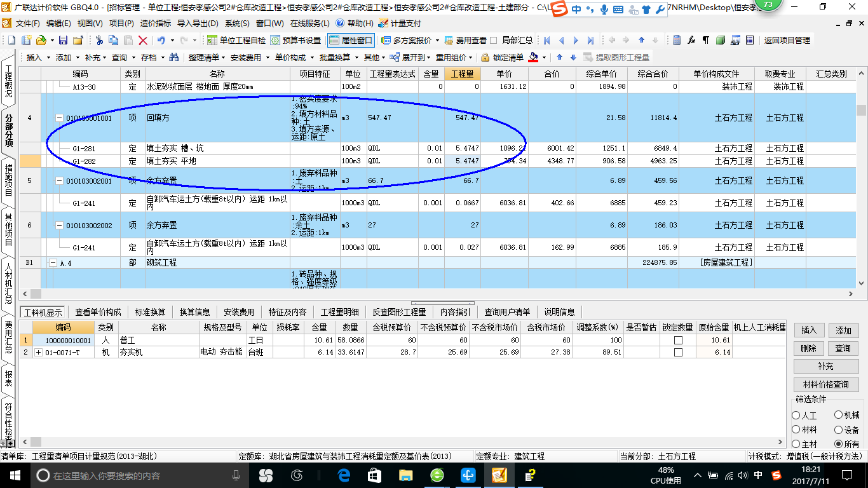Click the lock icon for 锁定清单
The height and width of the screenshot is (488, 868).
coord(485,57)
